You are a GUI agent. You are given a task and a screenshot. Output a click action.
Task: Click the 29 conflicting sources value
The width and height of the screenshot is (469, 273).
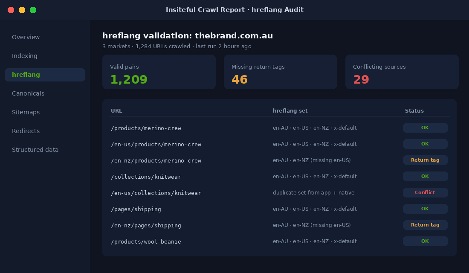(x=361, y=80)
